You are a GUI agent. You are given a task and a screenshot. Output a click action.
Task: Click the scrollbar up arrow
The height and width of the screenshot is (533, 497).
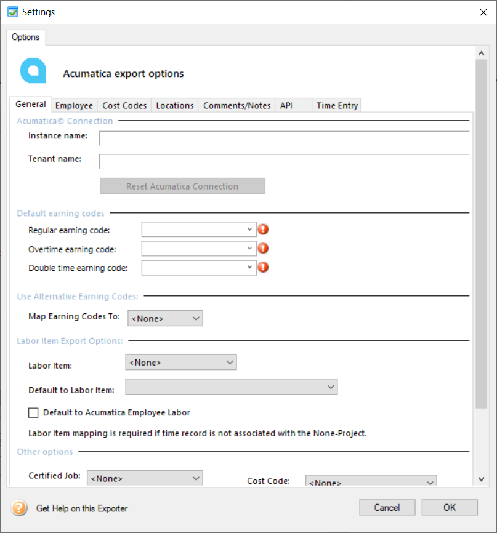click(482, 54)
